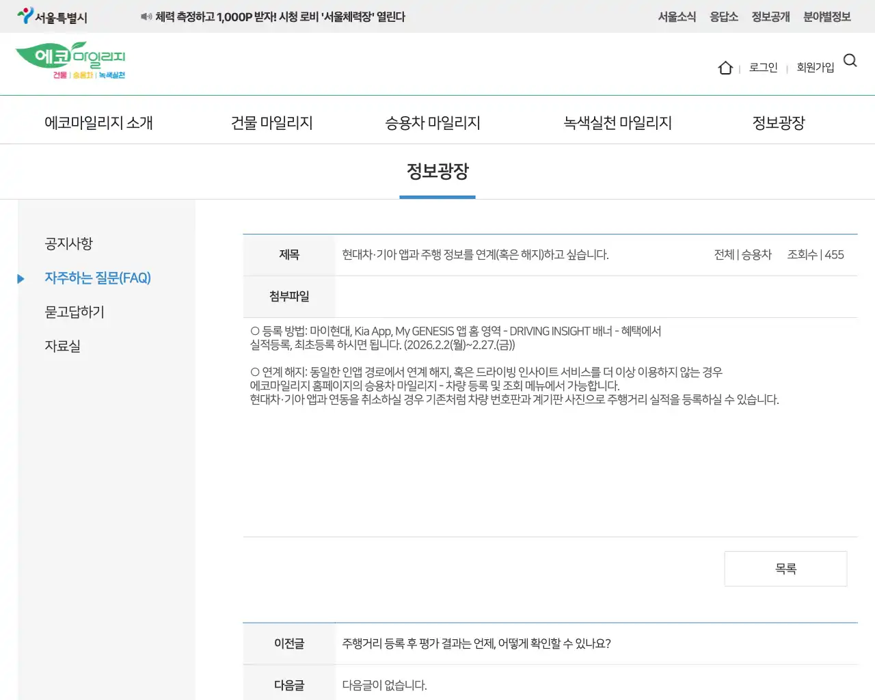Viewport: 875px width, 700px height.
Task: Open 승용차 마일리지 menu
Action: (433, 122)
